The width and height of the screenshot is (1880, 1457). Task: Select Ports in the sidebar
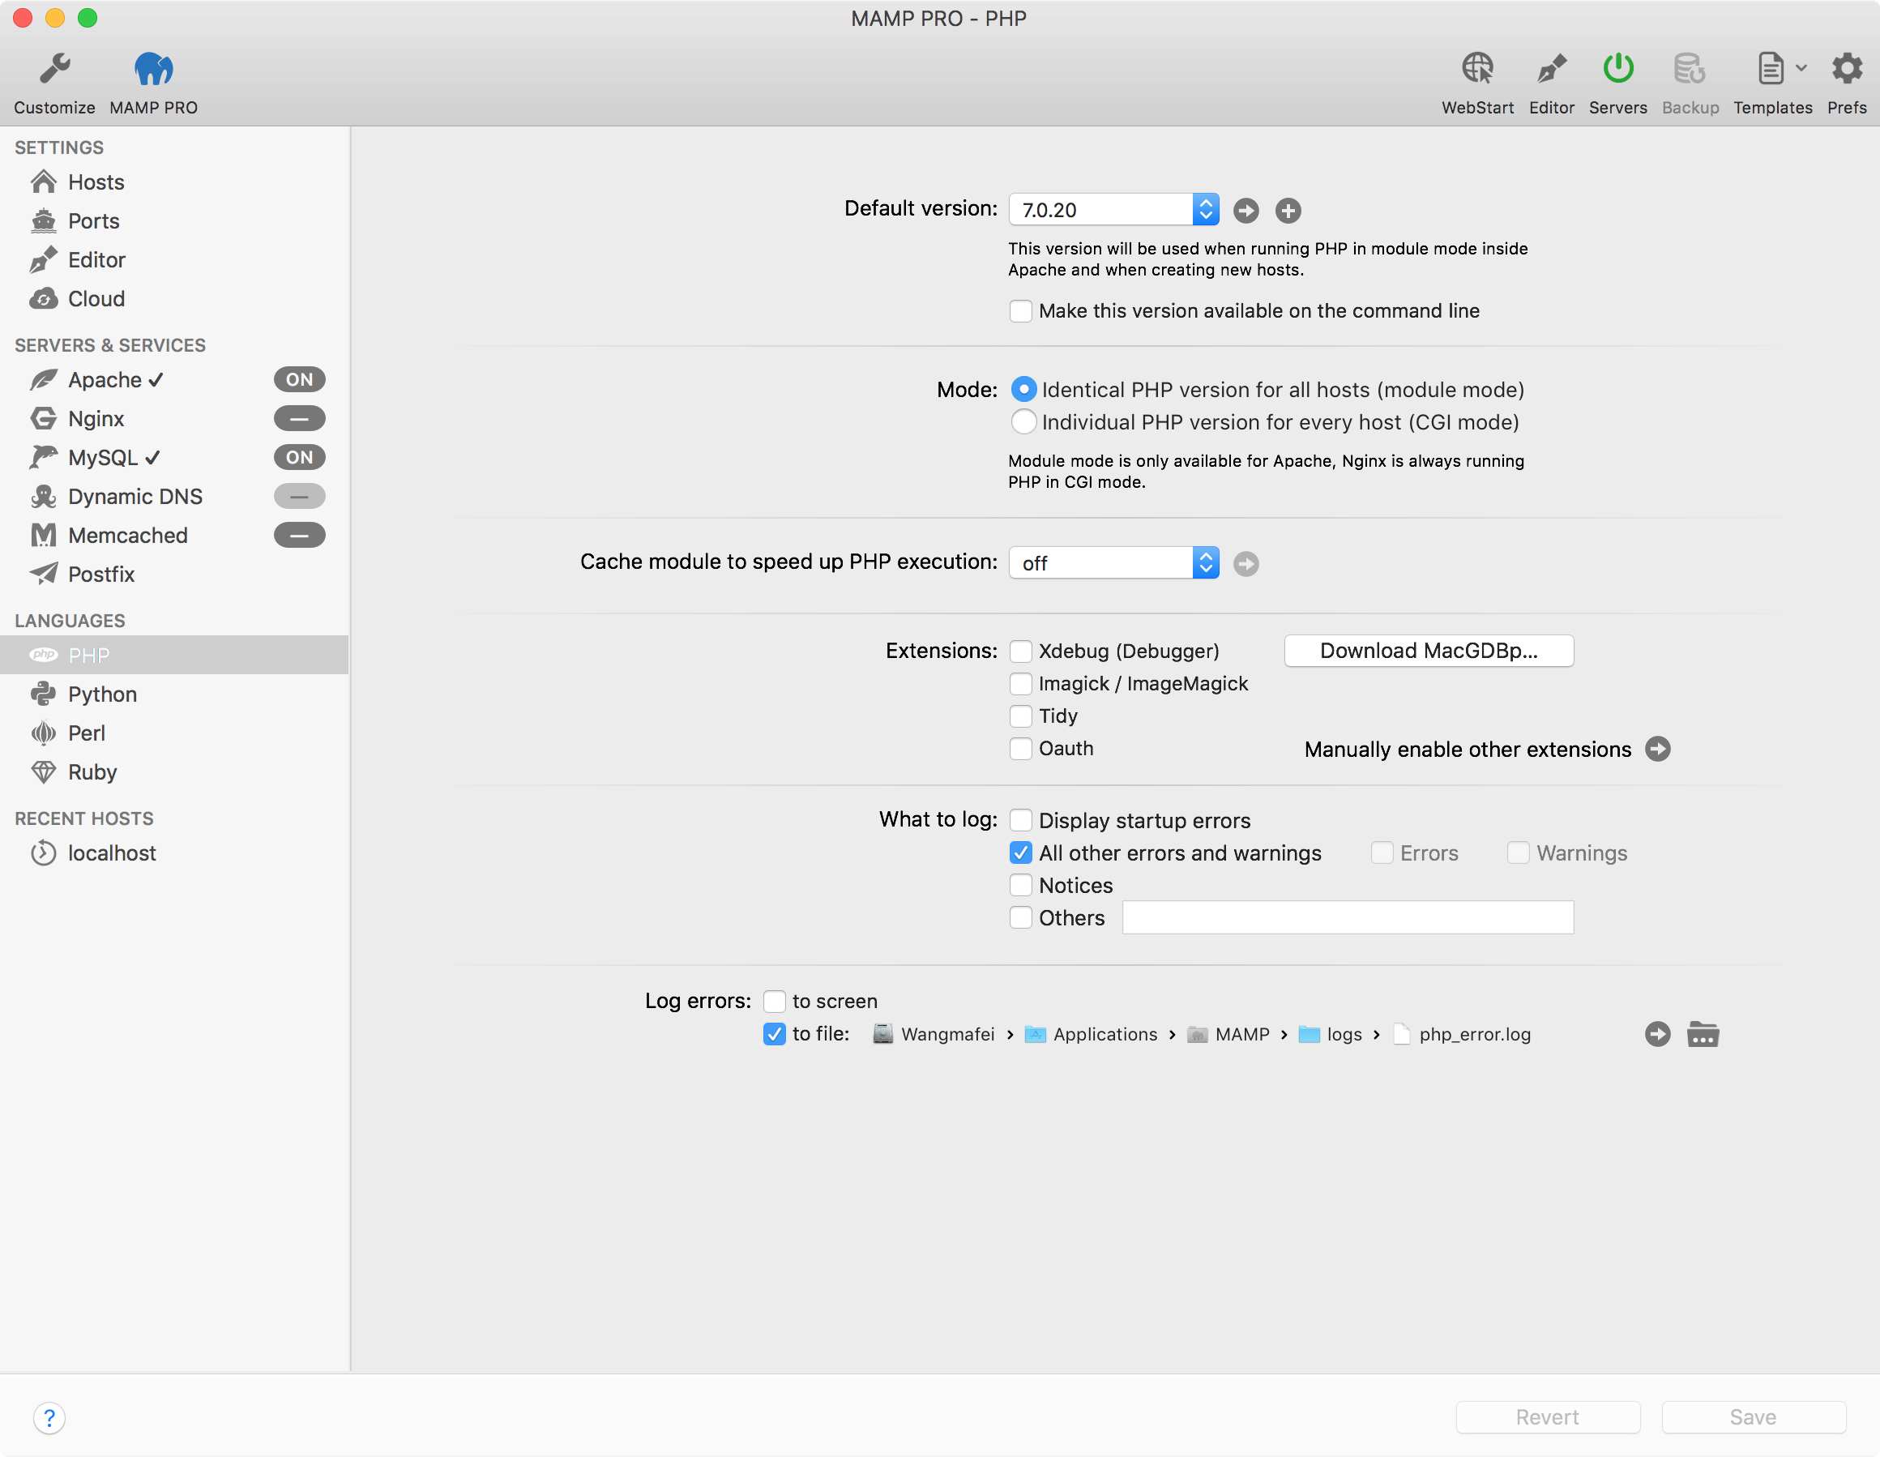click(174, 221)
